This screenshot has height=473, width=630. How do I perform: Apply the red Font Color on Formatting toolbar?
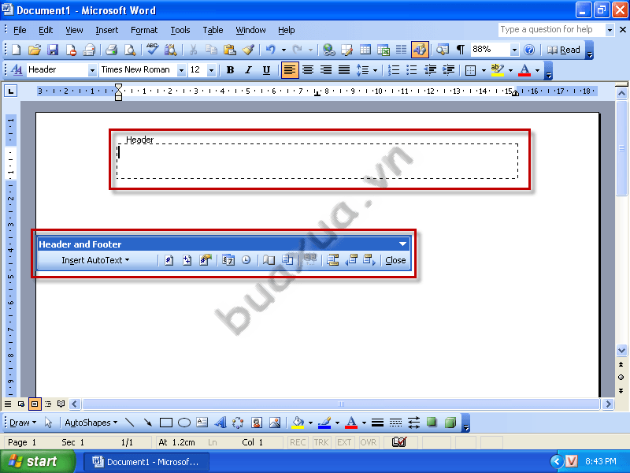tap(524, 70)
